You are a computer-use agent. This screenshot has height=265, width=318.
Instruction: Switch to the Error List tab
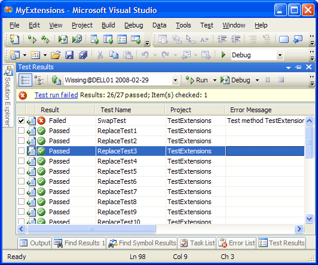(x=237, y=243)
